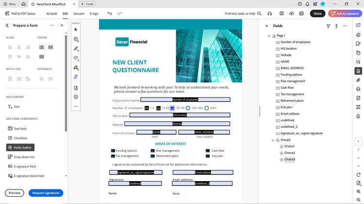Click the Preview button

(x=15, y=193)
